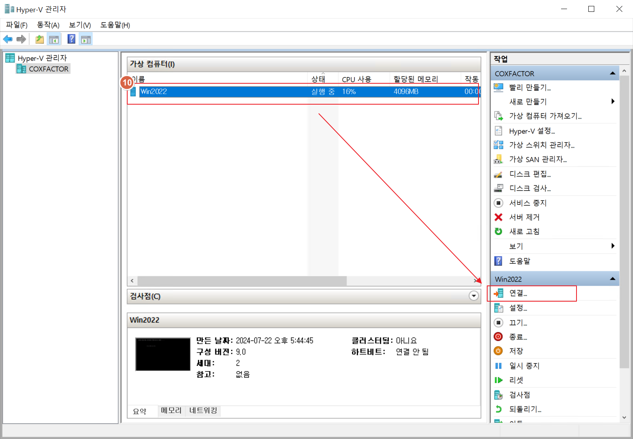
Task: Click the red Shut Down (종료) icon
Action: [499, 337]
